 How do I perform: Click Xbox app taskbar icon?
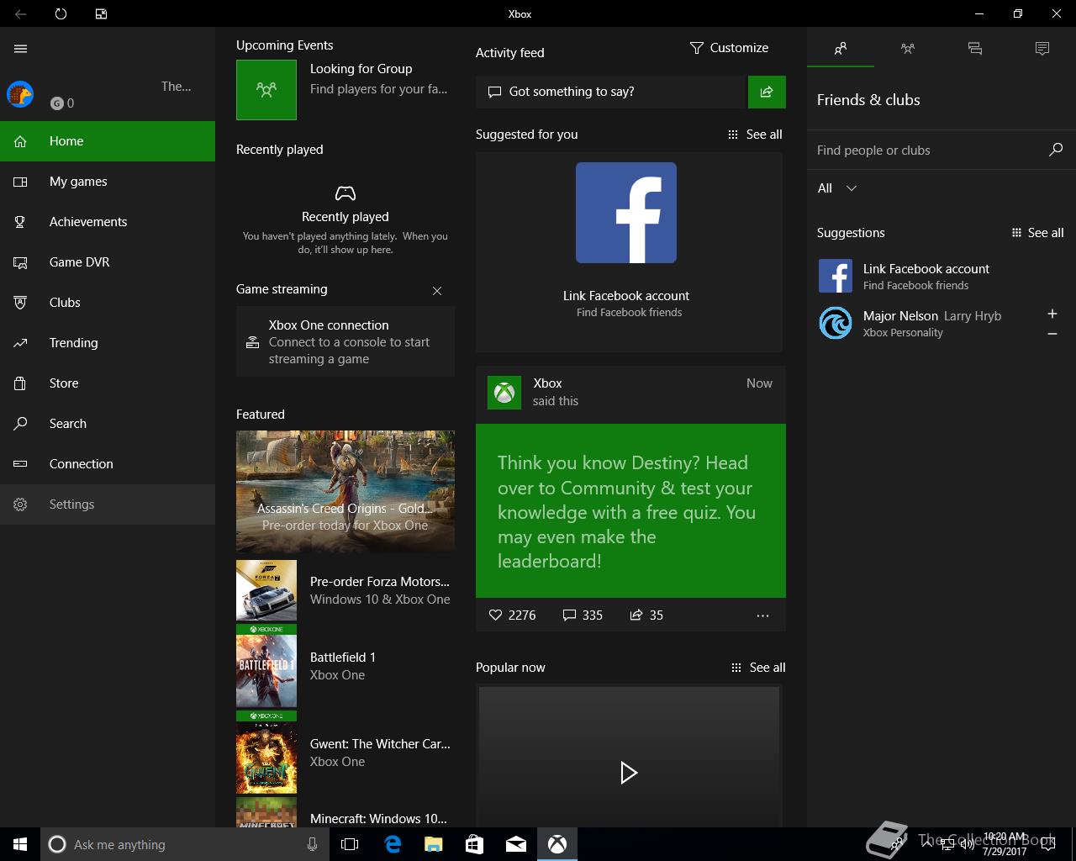click(557, 844)
